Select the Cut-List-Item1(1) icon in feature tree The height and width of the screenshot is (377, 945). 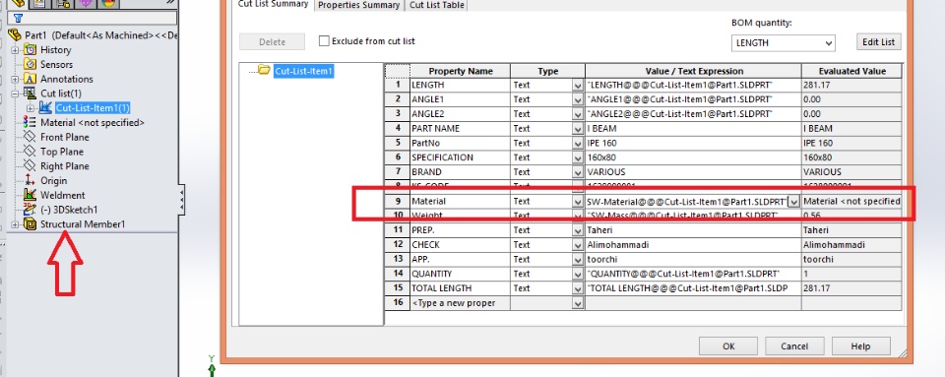point(44,108)
